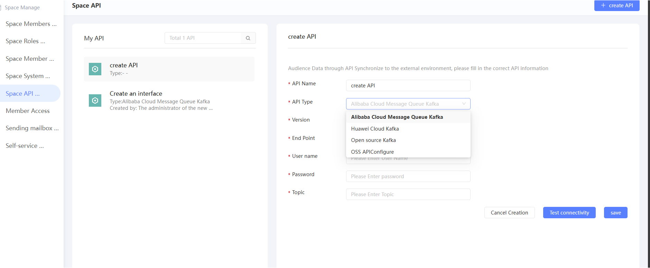This screenshot has width=650, height=268.
Task: Collapse the API Type dropdown arrow
Action: tap(464, 104)
